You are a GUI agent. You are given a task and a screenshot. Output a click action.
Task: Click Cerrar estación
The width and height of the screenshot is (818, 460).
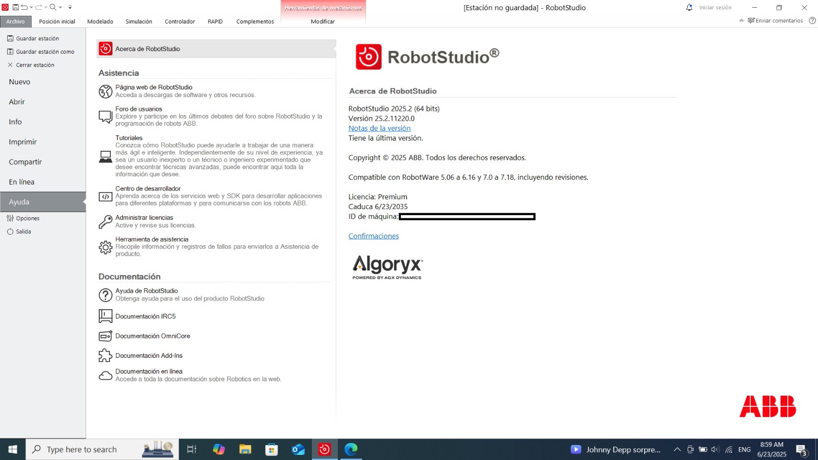pyautogui.click(x=31, y=65)
